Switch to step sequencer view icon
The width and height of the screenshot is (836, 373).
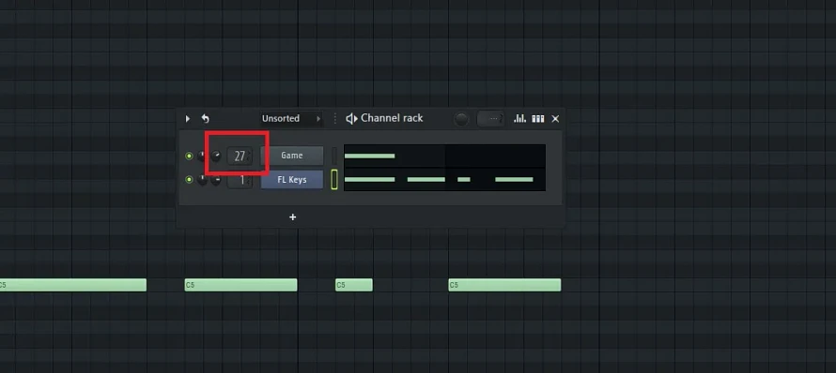click(x=538, y=119)
